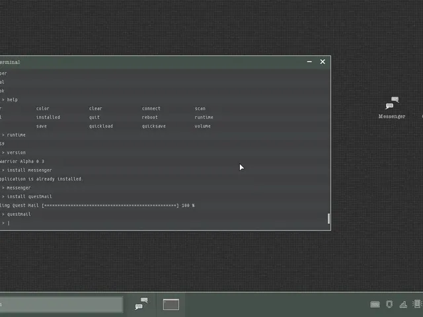Click the '100 %' progress value
This screenshot has height=317, width=423.
tap(188, 205)
